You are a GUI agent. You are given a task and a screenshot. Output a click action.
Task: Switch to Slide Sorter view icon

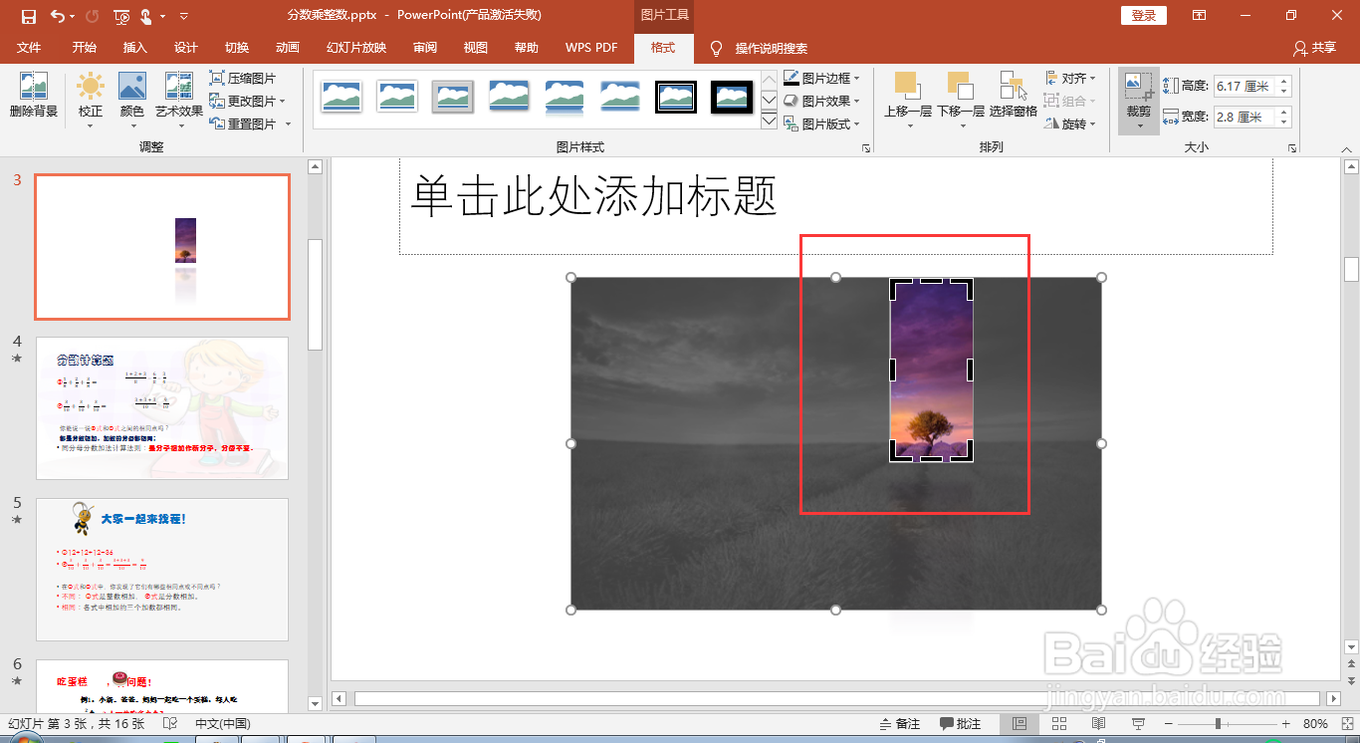pos(1059,724)
